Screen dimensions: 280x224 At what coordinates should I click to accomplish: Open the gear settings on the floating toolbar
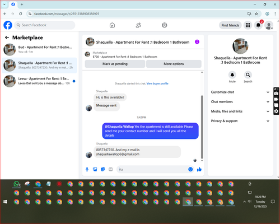[276, 111]
